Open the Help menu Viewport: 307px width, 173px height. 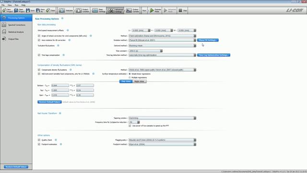(x=24, y=5)
